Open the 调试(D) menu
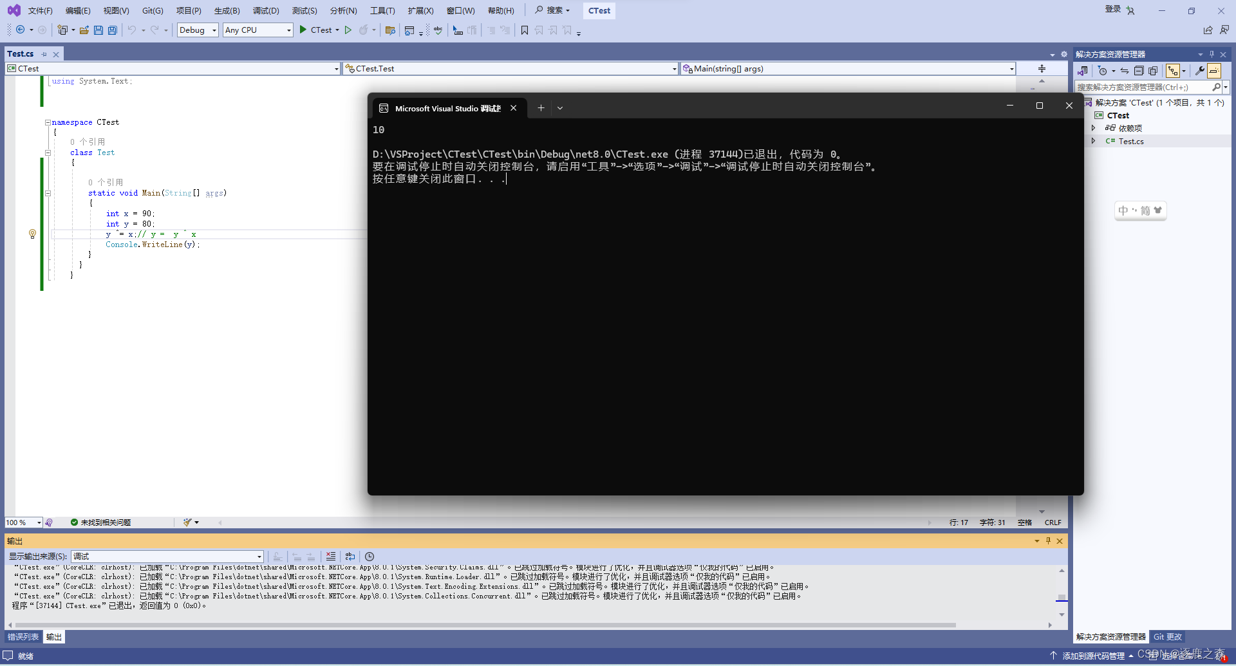1236x666 pixels. [x=266, y=11]
